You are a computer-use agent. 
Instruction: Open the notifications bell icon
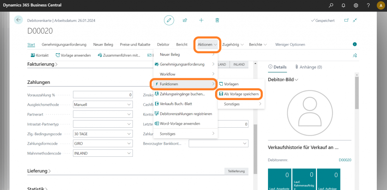[343, 5]
